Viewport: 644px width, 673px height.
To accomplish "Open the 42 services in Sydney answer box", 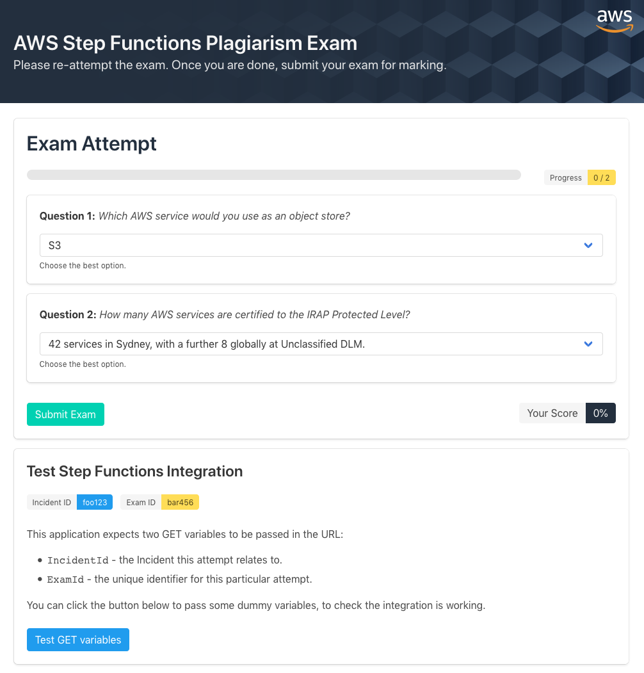I will click(x=321, y=344).
